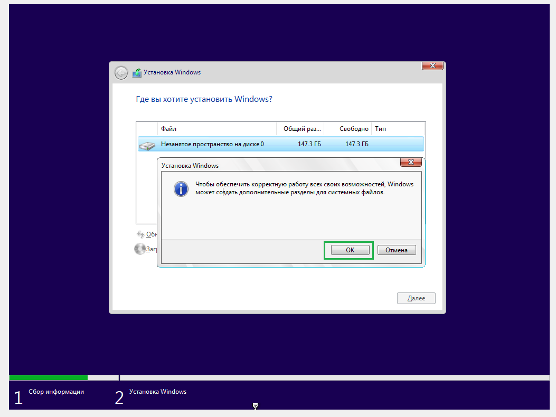Click the dialog message about дополнительные разделы
556x417 pixels.
click(x=304, y=188)
